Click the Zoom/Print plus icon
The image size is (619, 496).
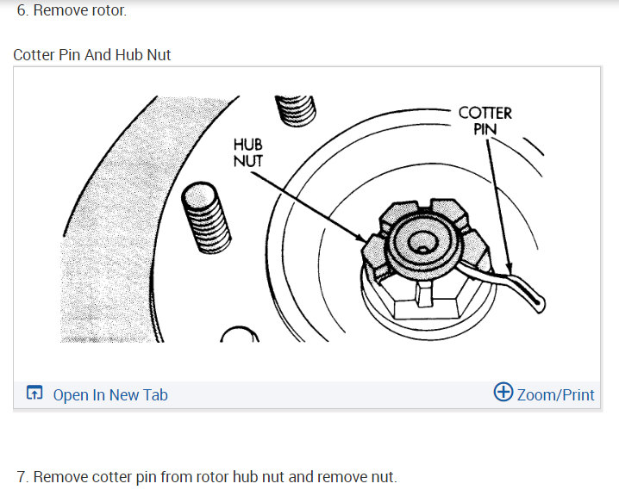tap(503, 392)
